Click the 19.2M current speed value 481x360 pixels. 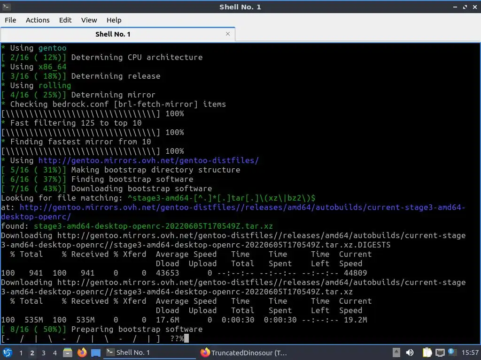coord(355,320)
